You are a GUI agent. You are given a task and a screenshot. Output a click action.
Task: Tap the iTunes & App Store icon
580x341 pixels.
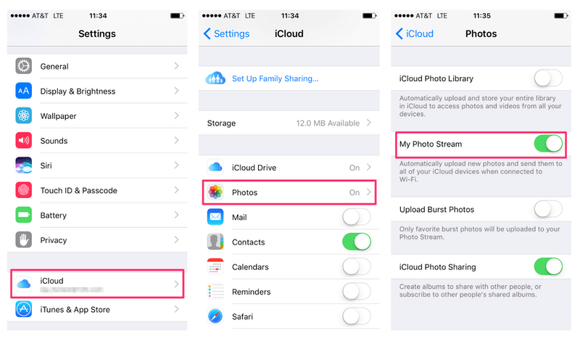pyautogui.click(x=24, y=309)
